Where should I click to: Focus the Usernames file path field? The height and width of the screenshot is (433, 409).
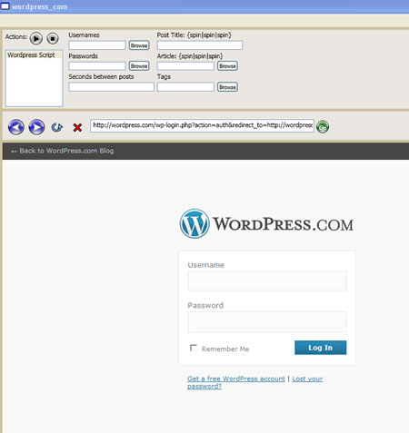point(97,45)
